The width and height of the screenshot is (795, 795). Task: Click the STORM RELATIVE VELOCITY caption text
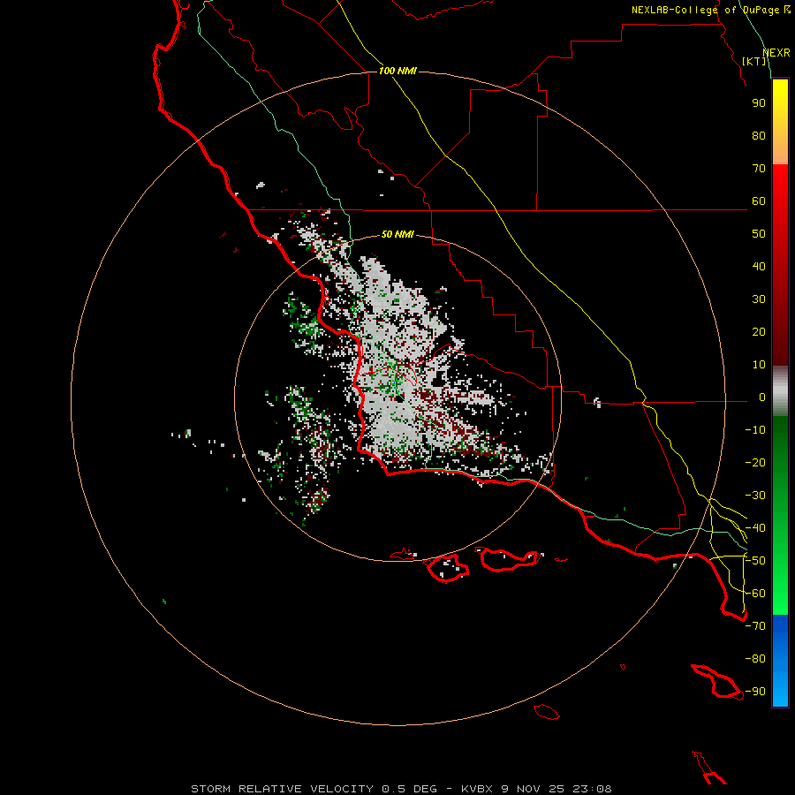[x=282, y=789]
